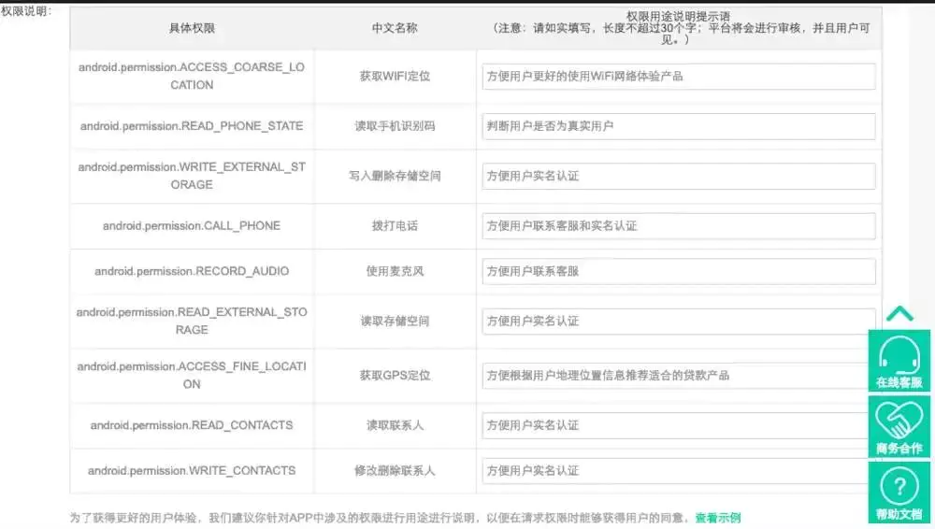
Task: Click the 商务合作 label text
Action: click(x=899, y=449)
